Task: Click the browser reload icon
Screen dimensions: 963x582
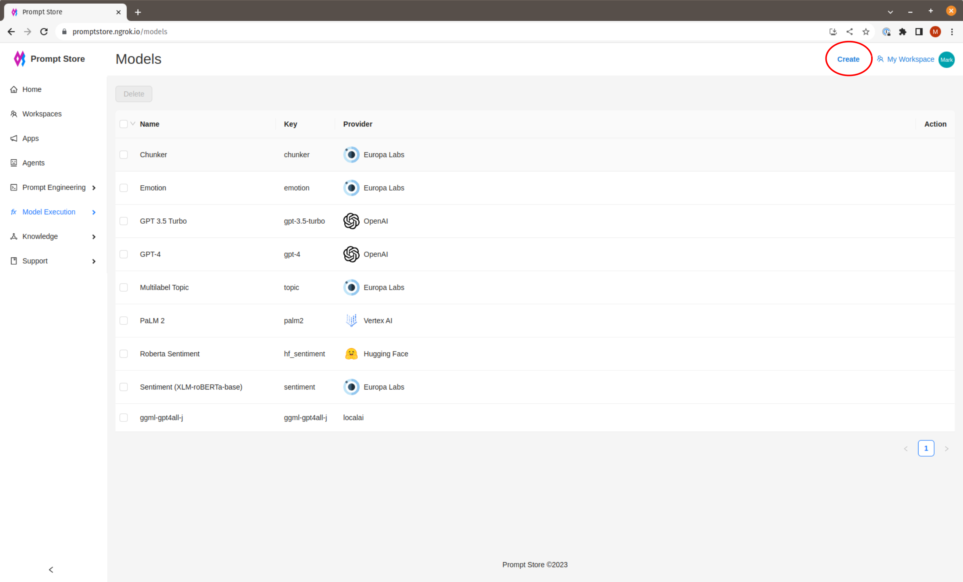Action: [x=44, y=32]
